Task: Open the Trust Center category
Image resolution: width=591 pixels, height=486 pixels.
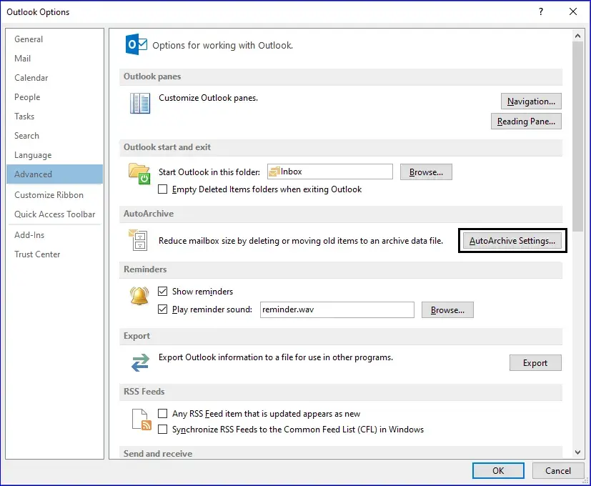Action: point(37,254)
